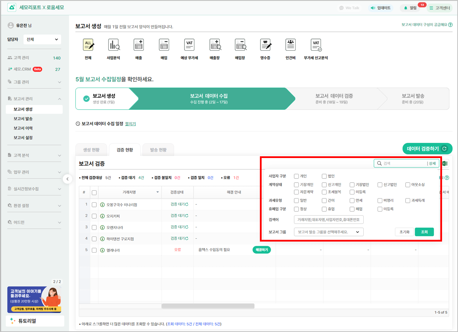Screen dimensions: 458x332
Task: Expand the 고객 분석 sidebar menu
Action: point(34,155)
